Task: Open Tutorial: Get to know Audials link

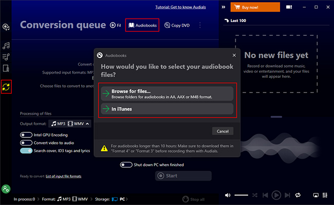Action: pyautogui.click(x=180, y=7)
